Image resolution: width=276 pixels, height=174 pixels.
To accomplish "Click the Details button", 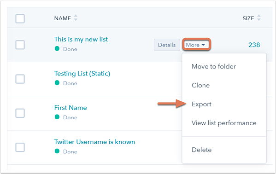I will pyautogui.click(x=167, y=45).
